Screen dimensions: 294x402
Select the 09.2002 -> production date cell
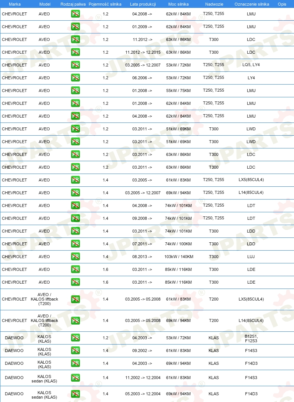[142, 351]
